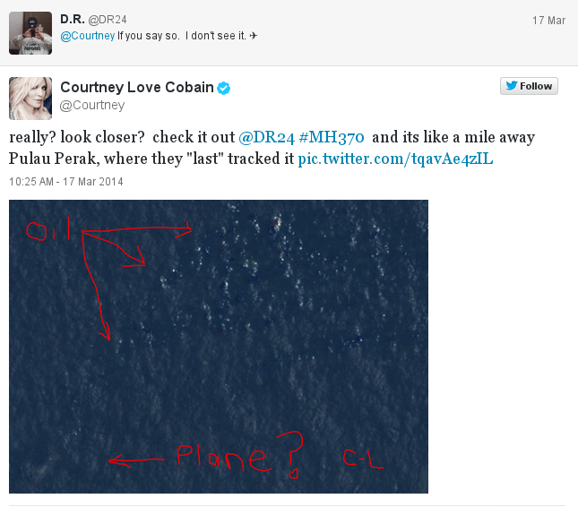Follow Courtney Love Cobain
The width and height of the screenshot is (578, 507).
(529, 86)
